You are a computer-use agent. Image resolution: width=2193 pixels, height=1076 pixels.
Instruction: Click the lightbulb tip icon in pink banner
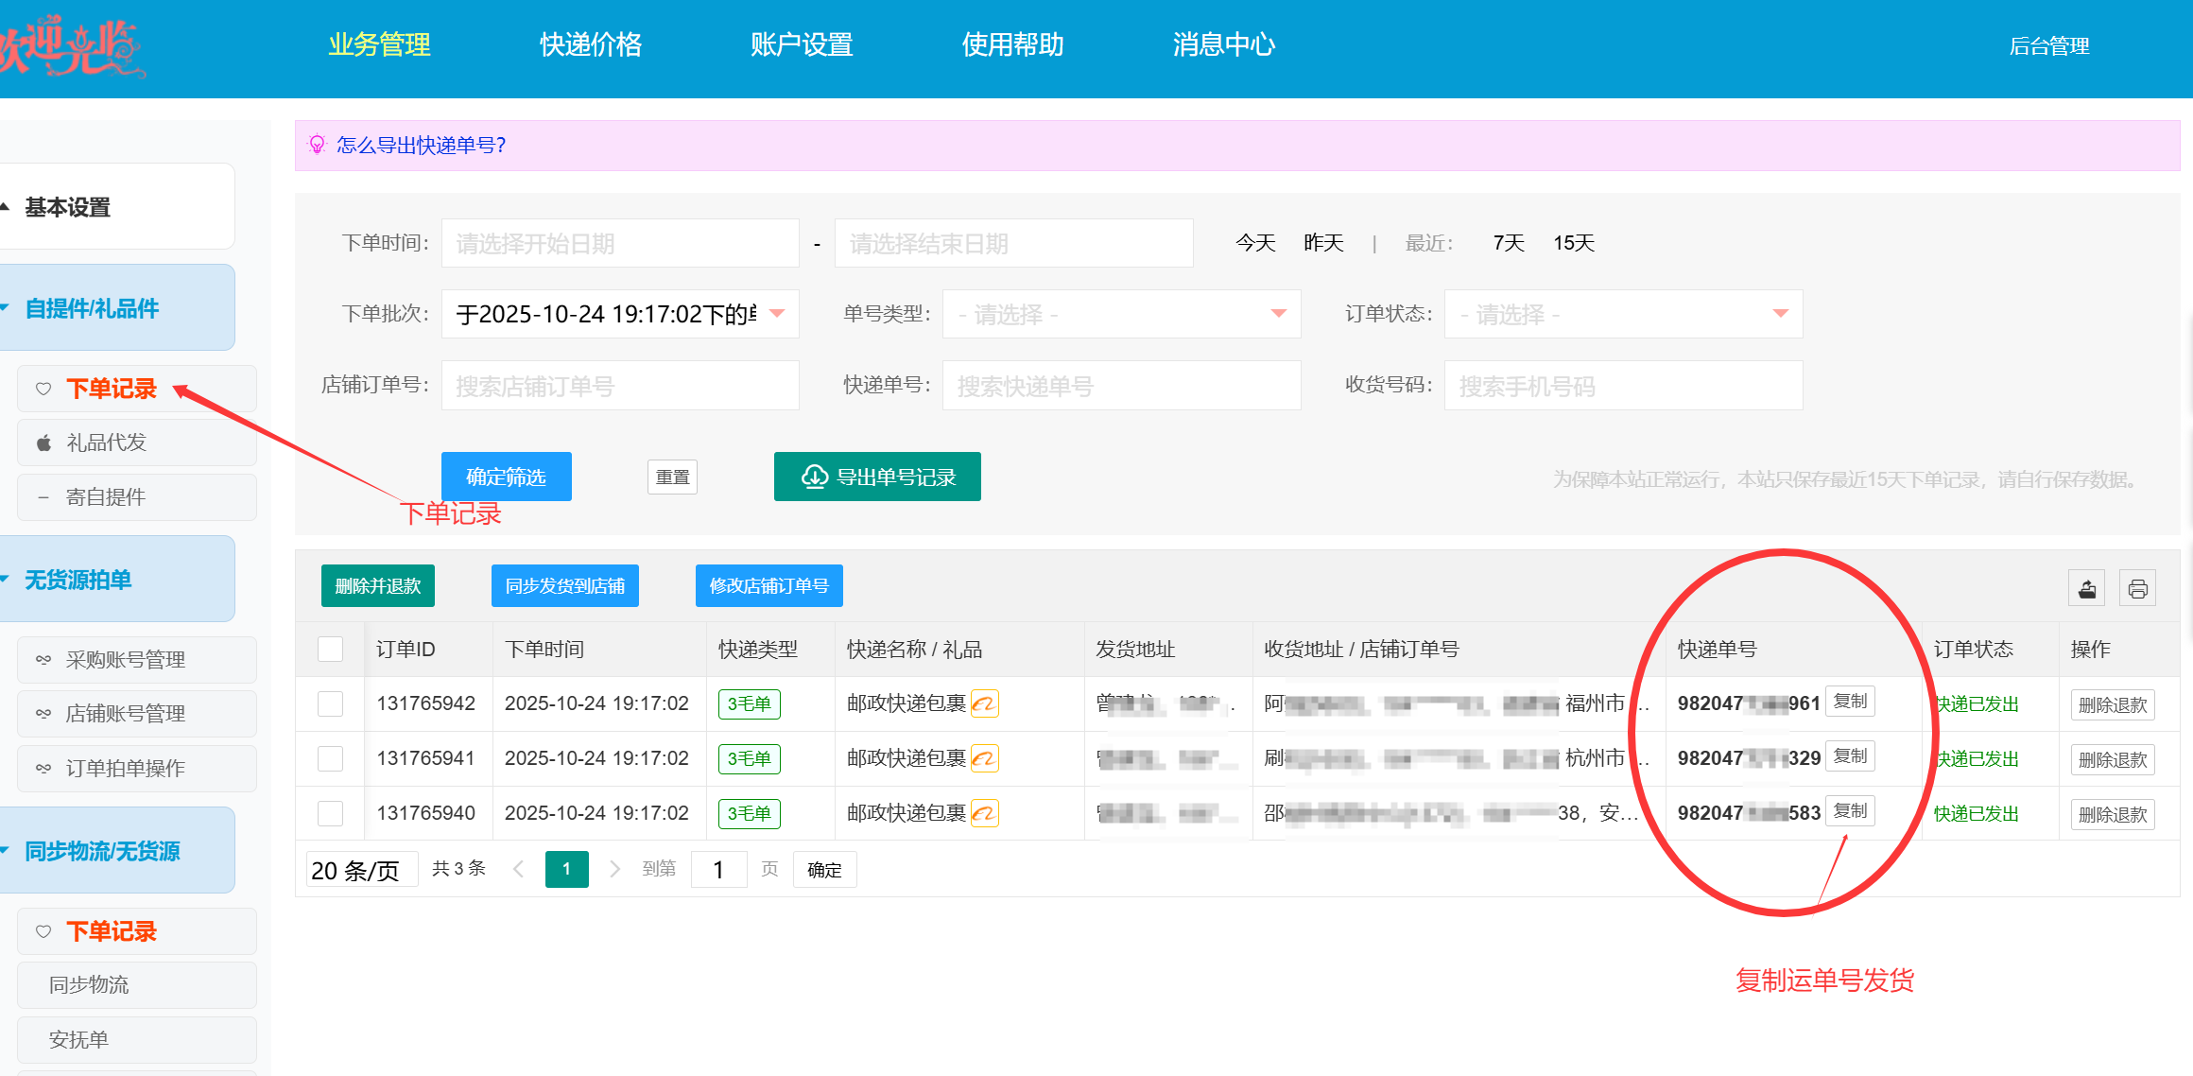coord(318,145)
